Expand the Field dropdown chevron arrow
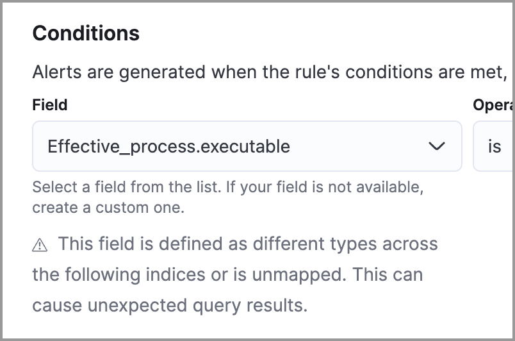The width and height of the screenshot is (515, 341). 436,146
